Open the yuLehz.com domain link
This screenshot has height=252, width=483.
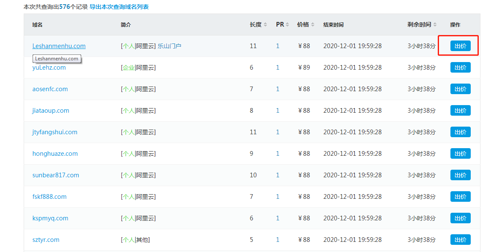coord(49,68)
